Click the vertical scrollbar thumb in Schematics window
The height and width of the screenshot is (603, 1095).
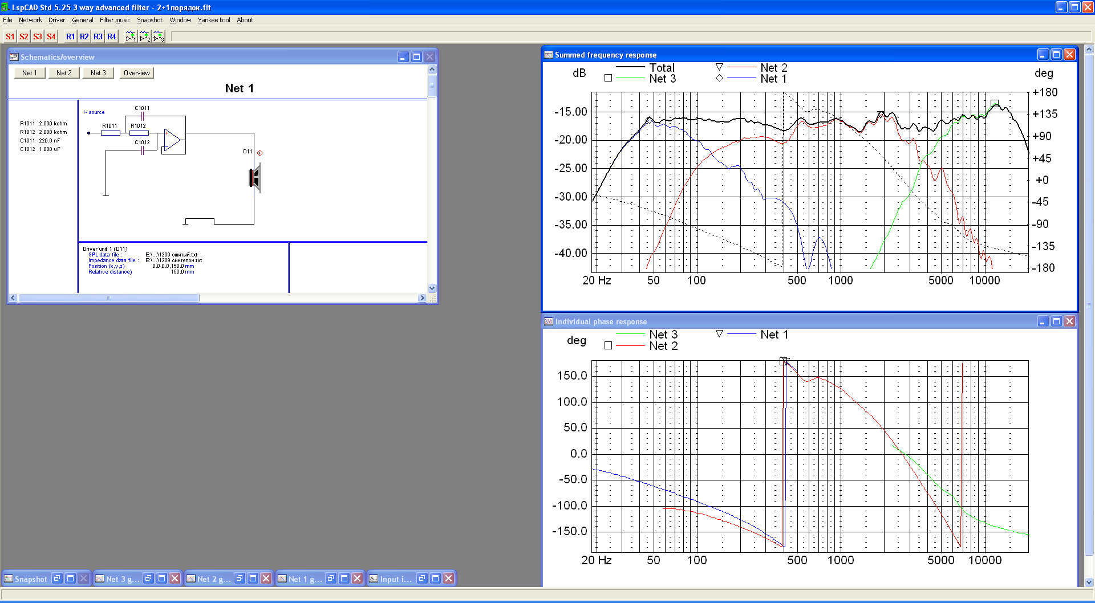click(432, 85)
